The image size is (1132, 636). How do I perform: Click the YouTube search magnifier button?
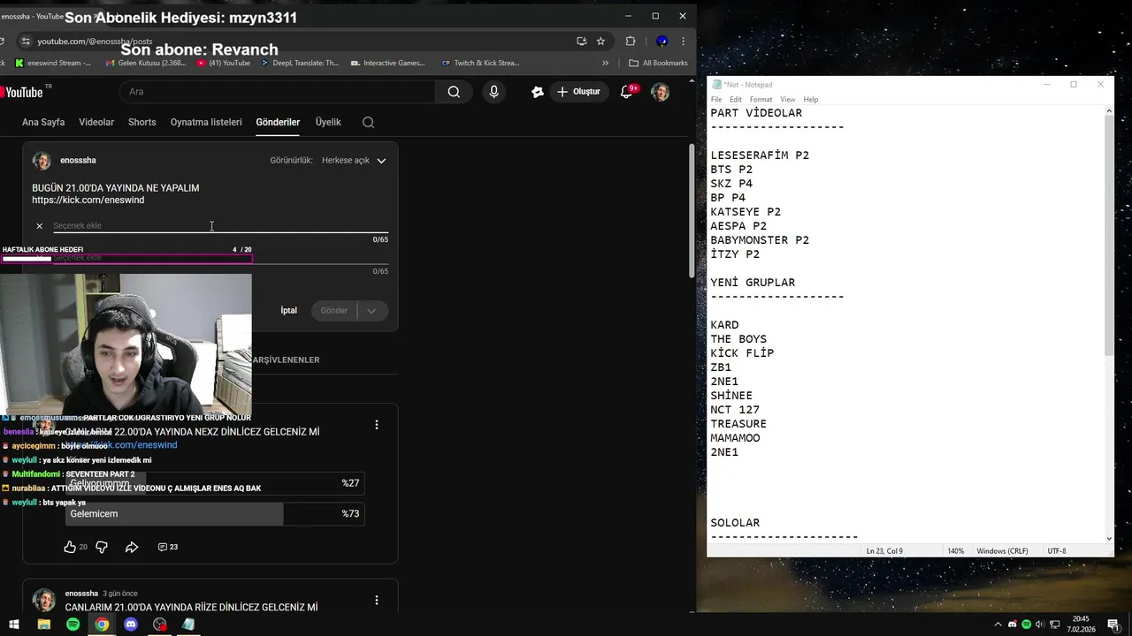[454, 92]
